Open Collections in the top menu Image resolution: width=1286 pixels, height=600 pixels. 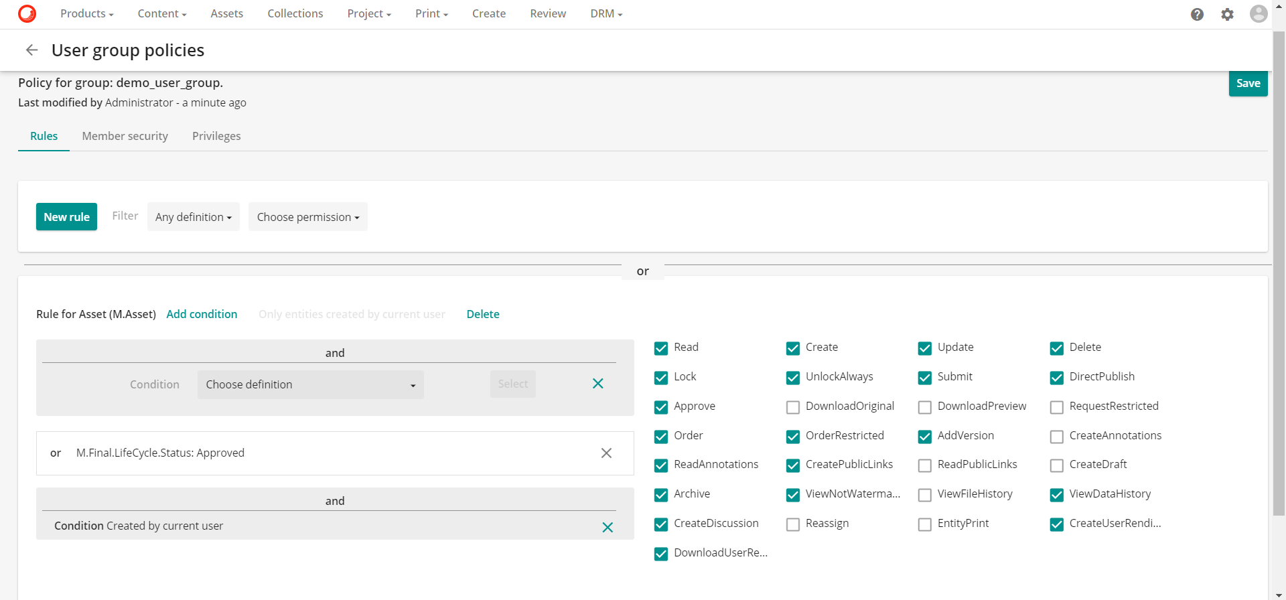click(295, 13)
